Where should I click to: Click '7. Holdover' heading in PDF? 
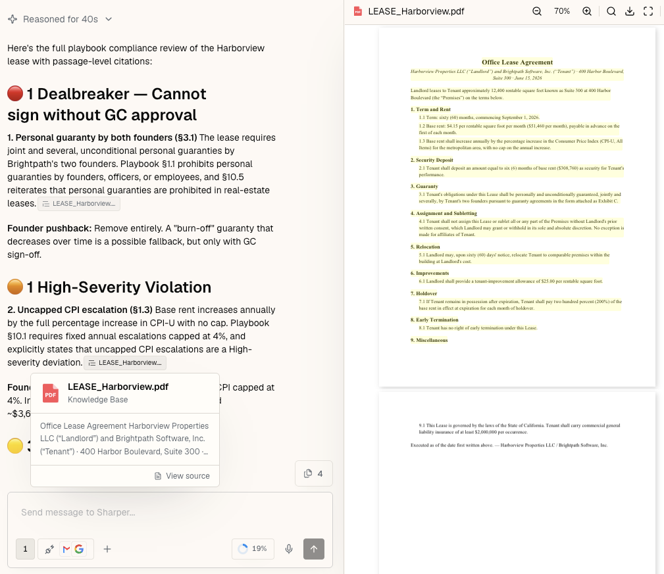[423, 293]
